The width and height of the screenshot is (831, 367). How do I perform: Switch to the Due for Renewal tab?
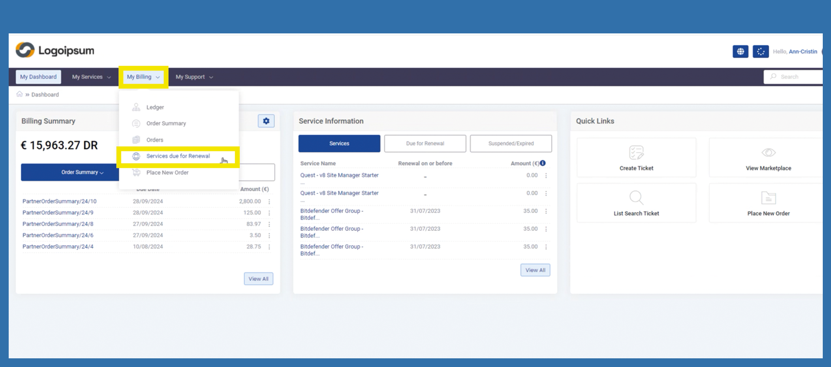point(425,144)
